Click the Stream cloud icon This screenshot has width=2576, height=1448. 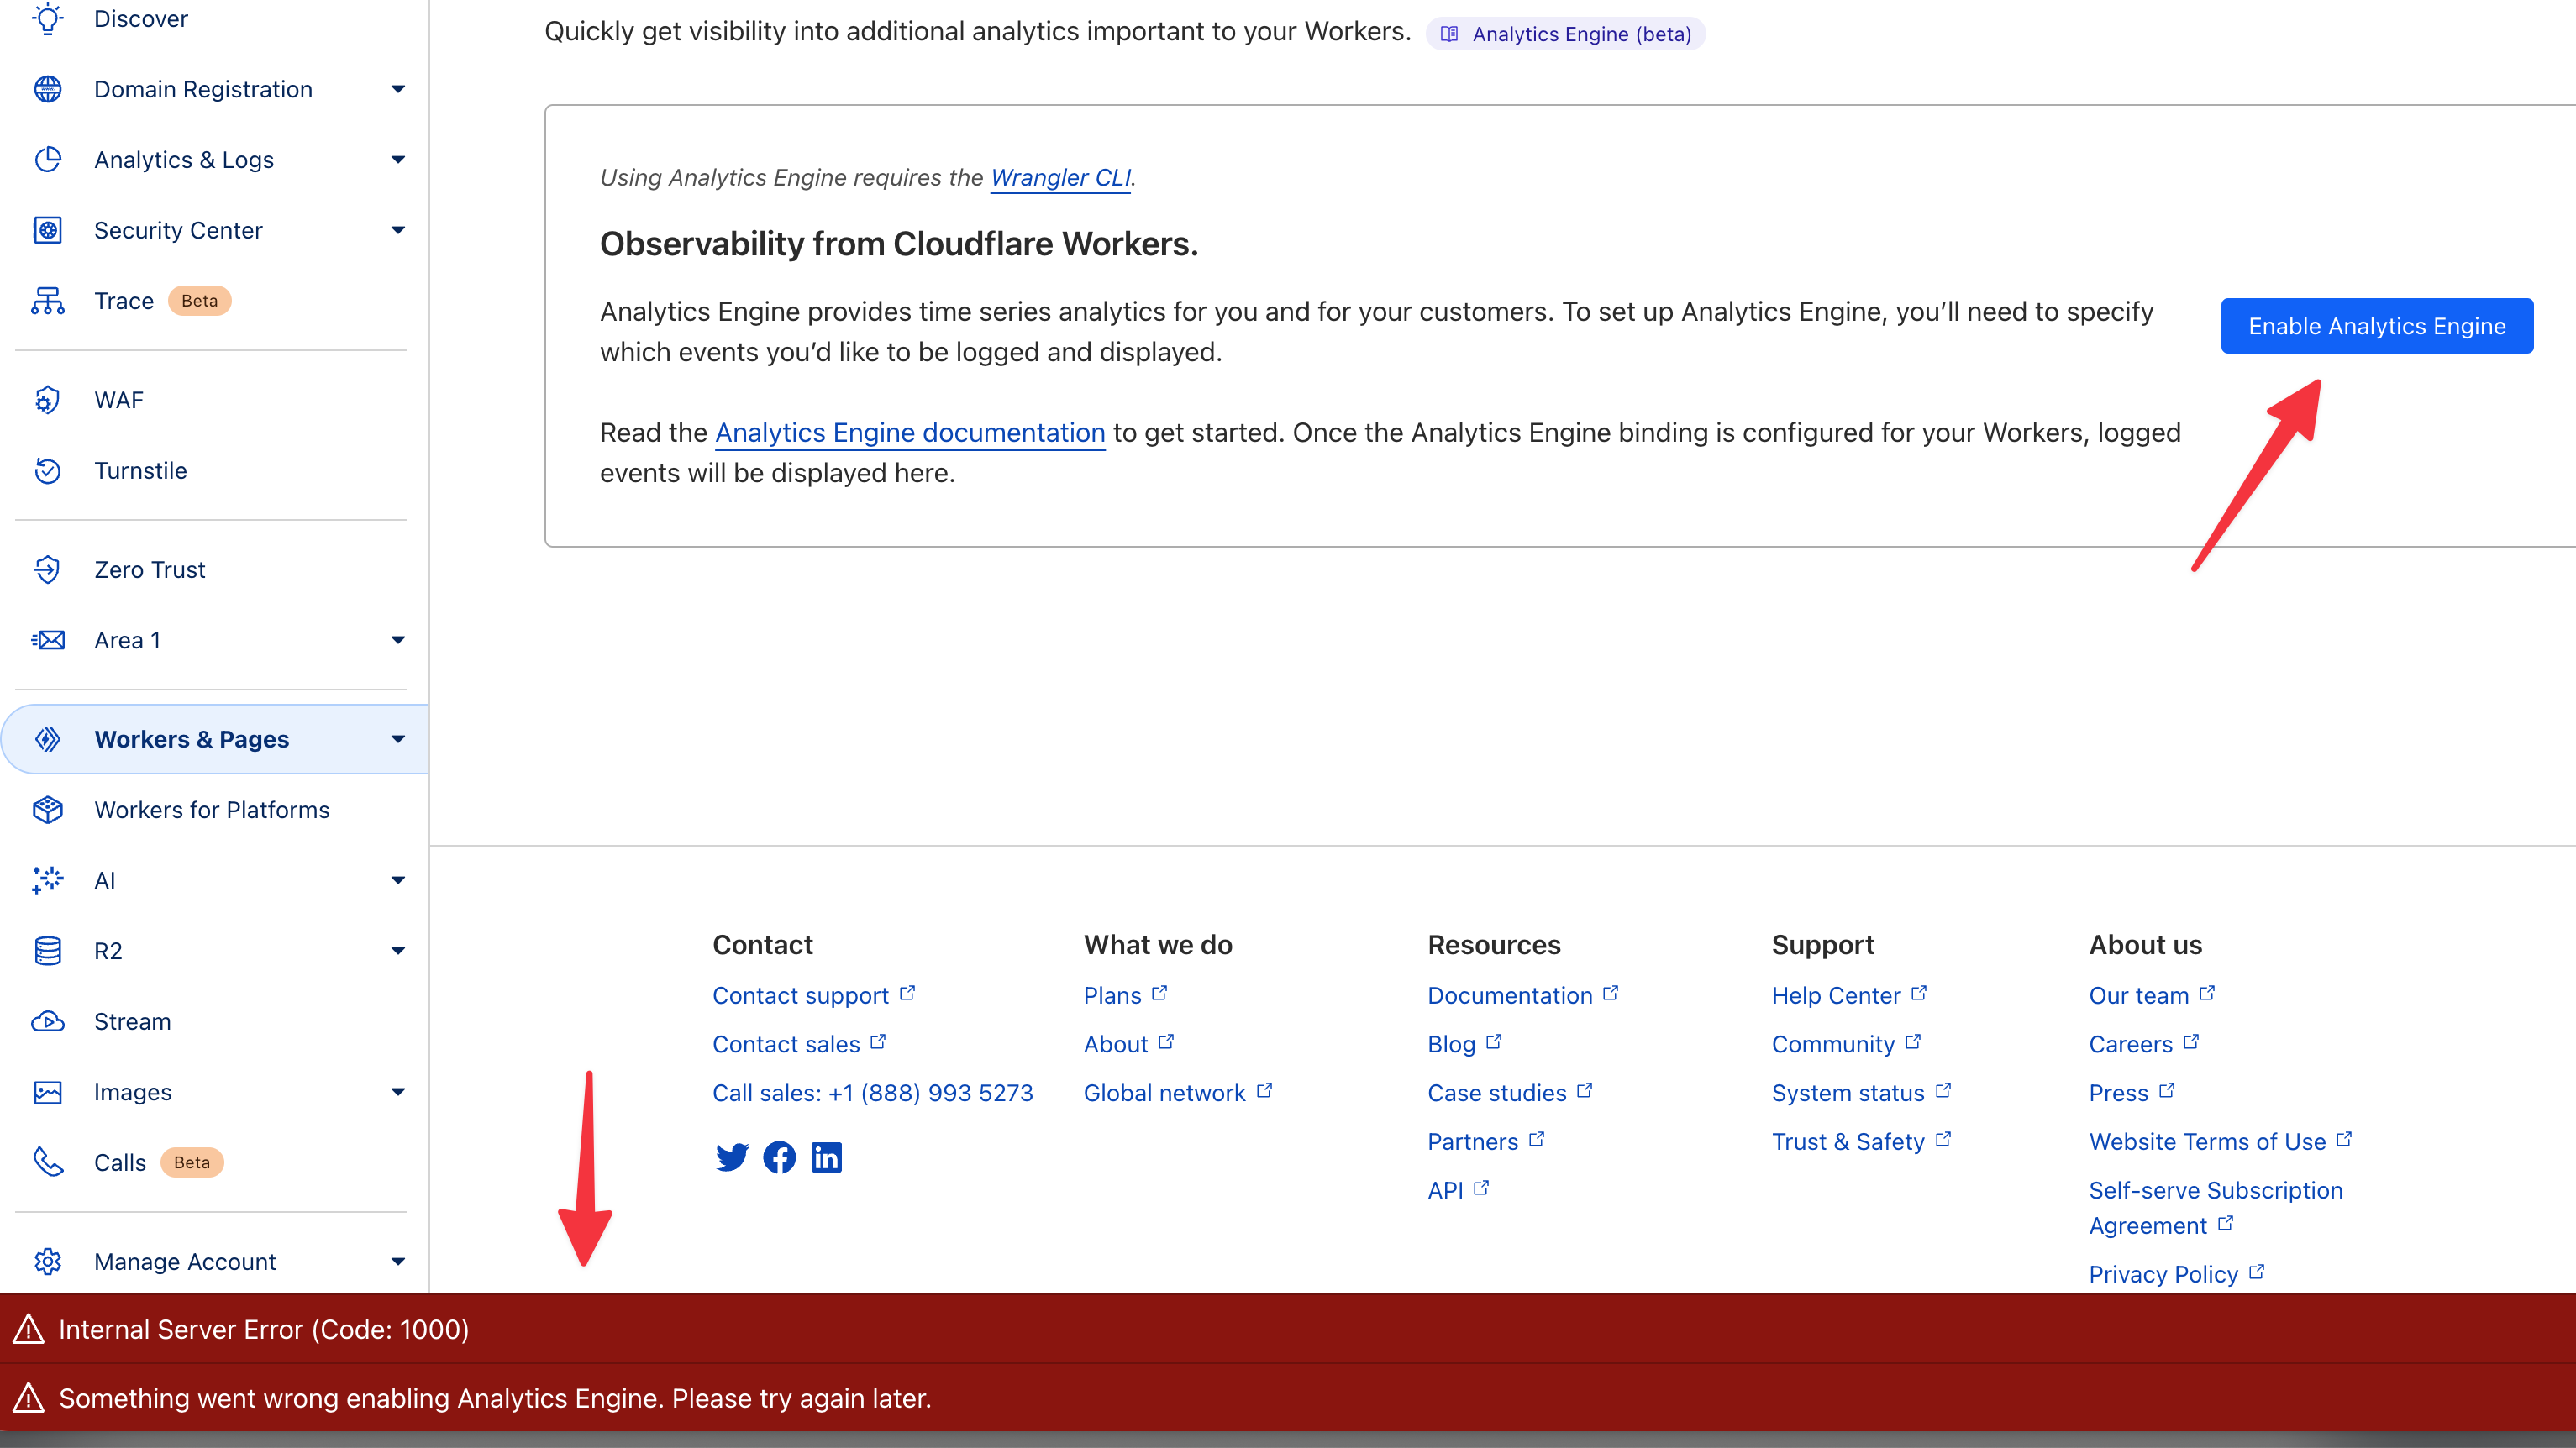(x=48, y=1021)
